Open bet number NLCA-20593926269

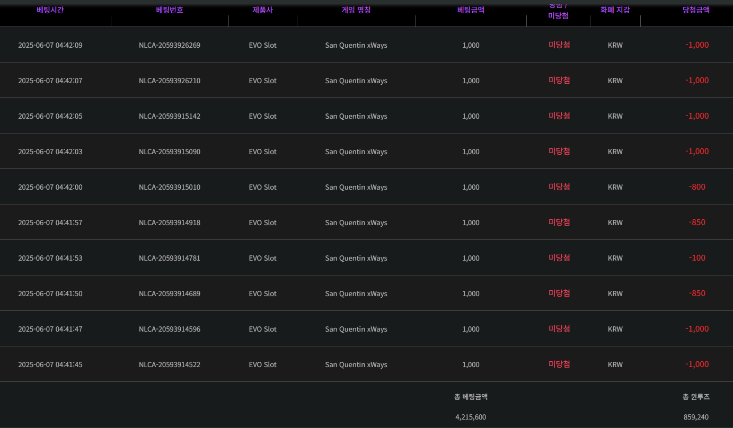(x=170, y=46)
